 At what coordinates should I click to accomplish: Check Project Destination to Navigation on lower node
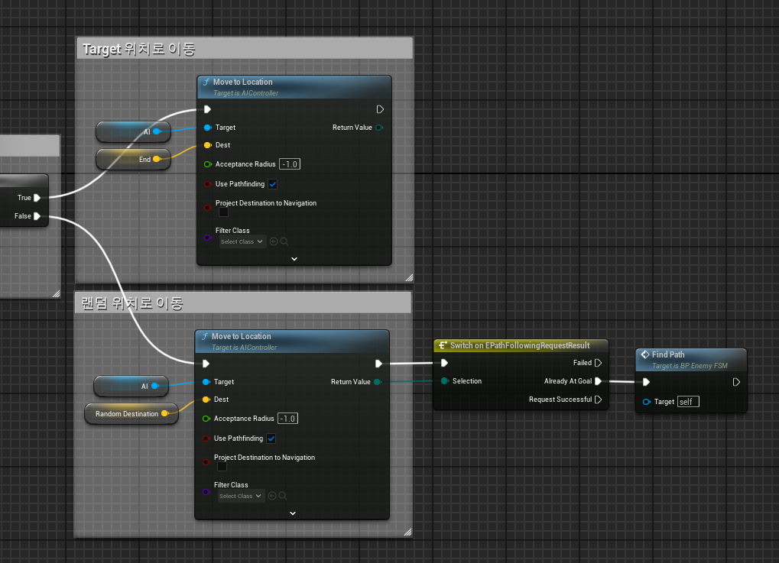click(222, 466)
